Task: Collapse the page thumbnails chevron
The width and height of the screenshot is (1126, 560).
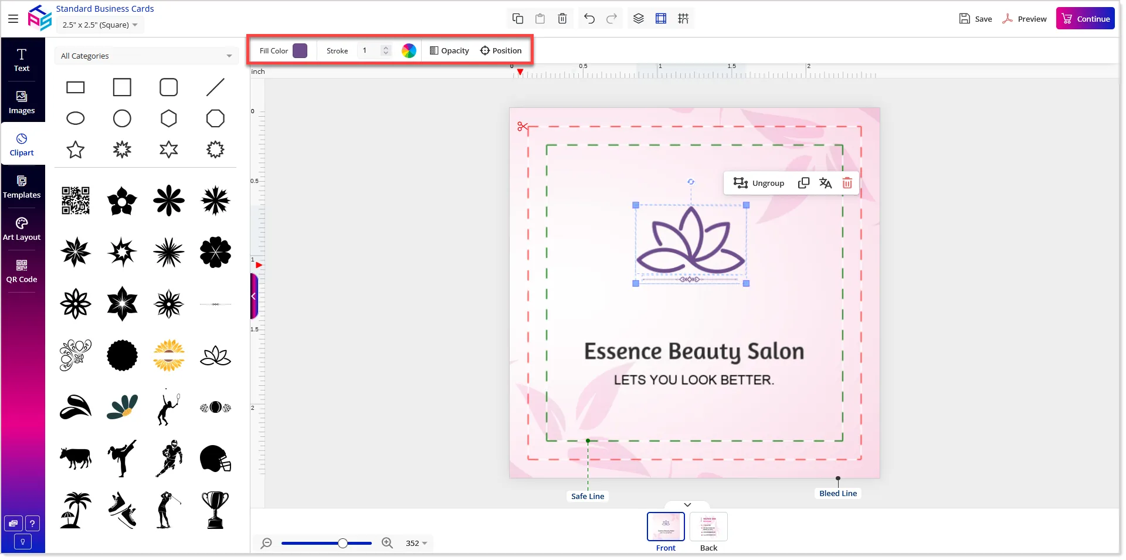Action: (x=687, y=504)
